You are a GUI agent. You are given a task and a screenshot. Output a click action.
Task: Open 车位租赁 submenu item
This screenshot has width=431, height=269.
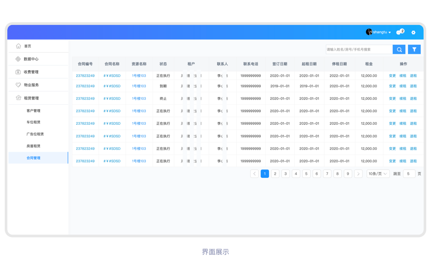pyautogui.click(x=33, y=122)
